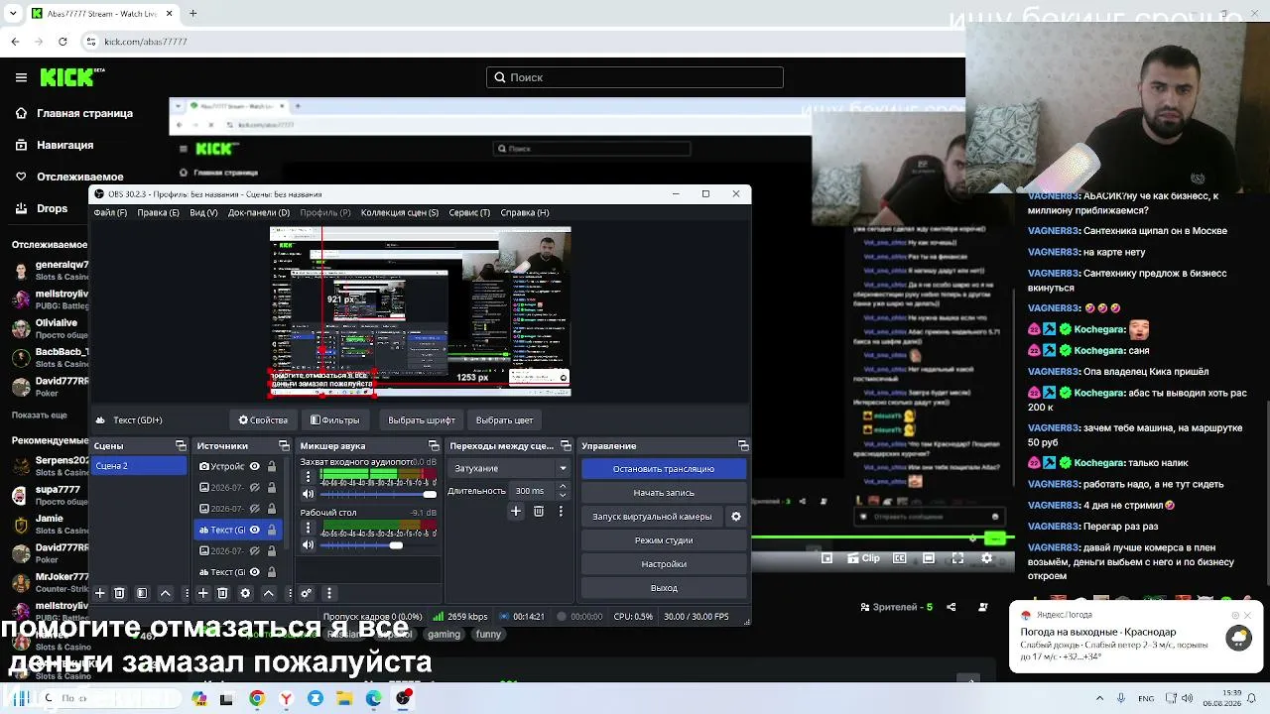
Task: Open OBS Studio from the taskbar
Action: [403, 698]
